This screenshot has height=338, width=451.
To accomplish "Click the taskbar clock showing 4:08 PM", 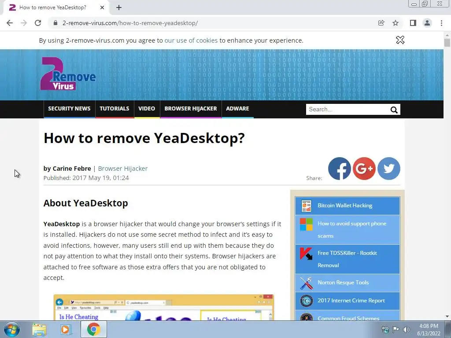I will pos(429,329).
